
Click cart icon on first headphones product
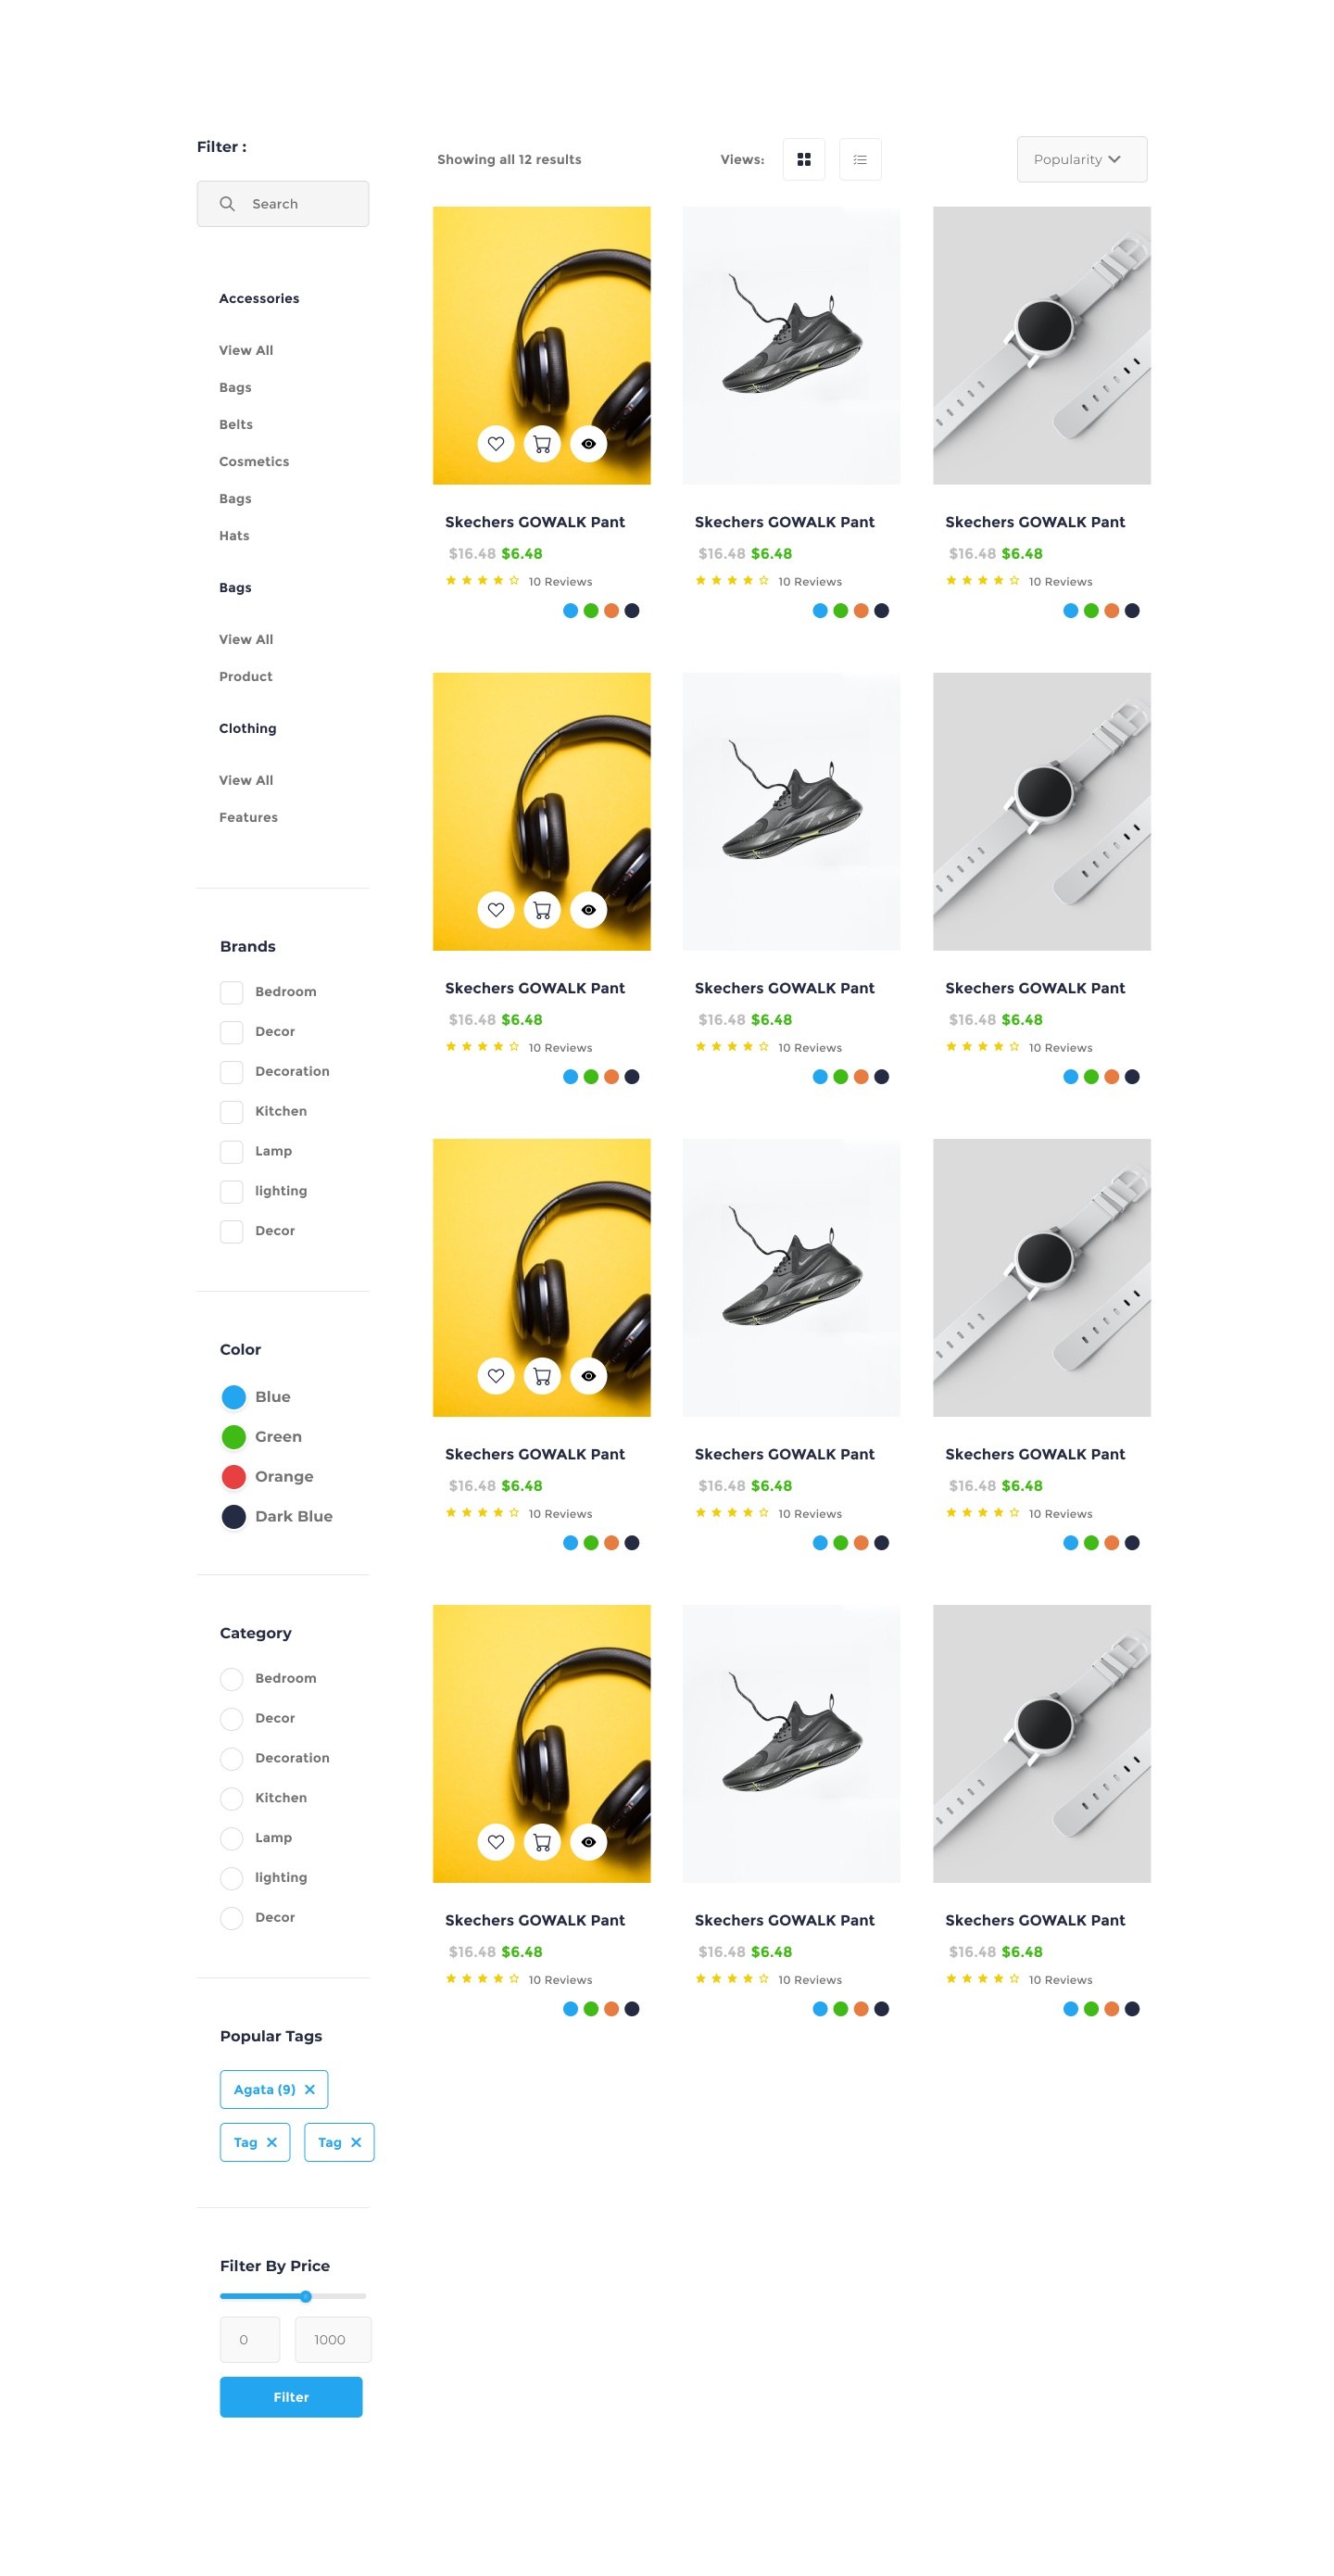click(542, 443)
